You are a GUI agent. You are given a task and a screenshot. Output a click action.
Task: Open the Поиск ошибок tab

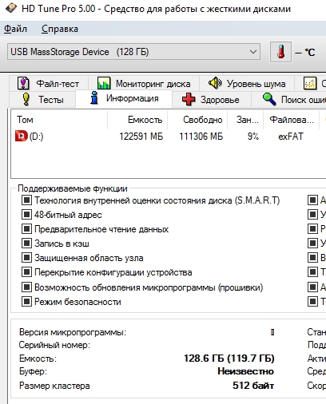[288, 100]
